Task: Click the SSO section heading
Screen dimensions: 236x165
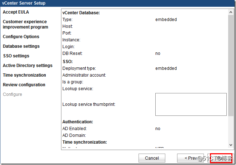Action: [x=67, y=62]
